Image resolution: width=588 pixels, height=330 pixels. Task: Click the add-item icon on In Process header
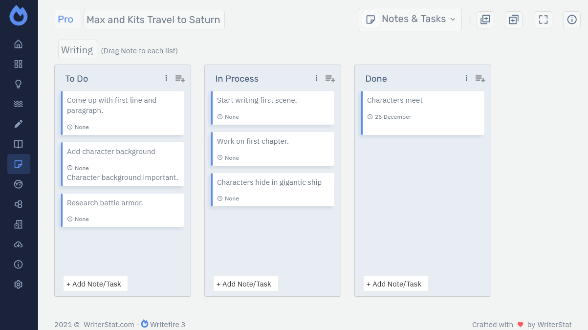point(330,78)
